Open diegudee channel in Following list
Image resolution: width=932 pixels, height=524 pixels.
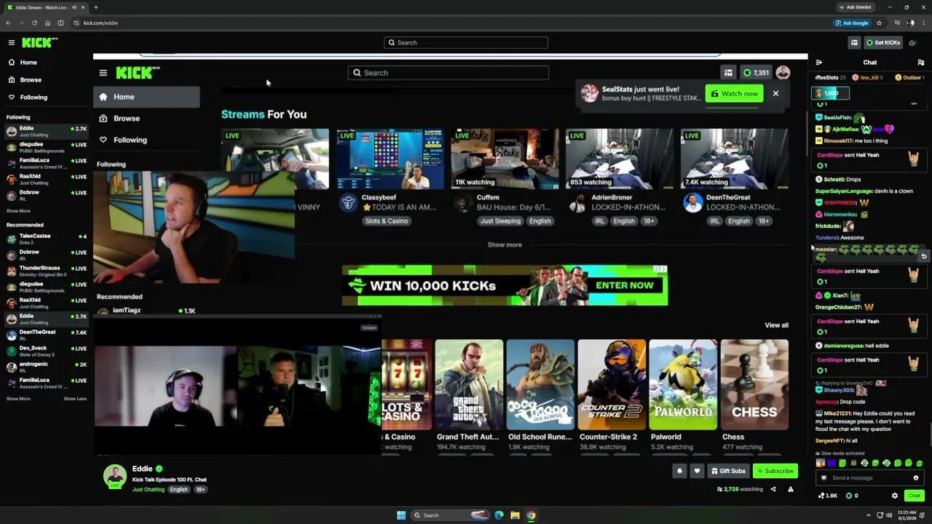(45, 147)
